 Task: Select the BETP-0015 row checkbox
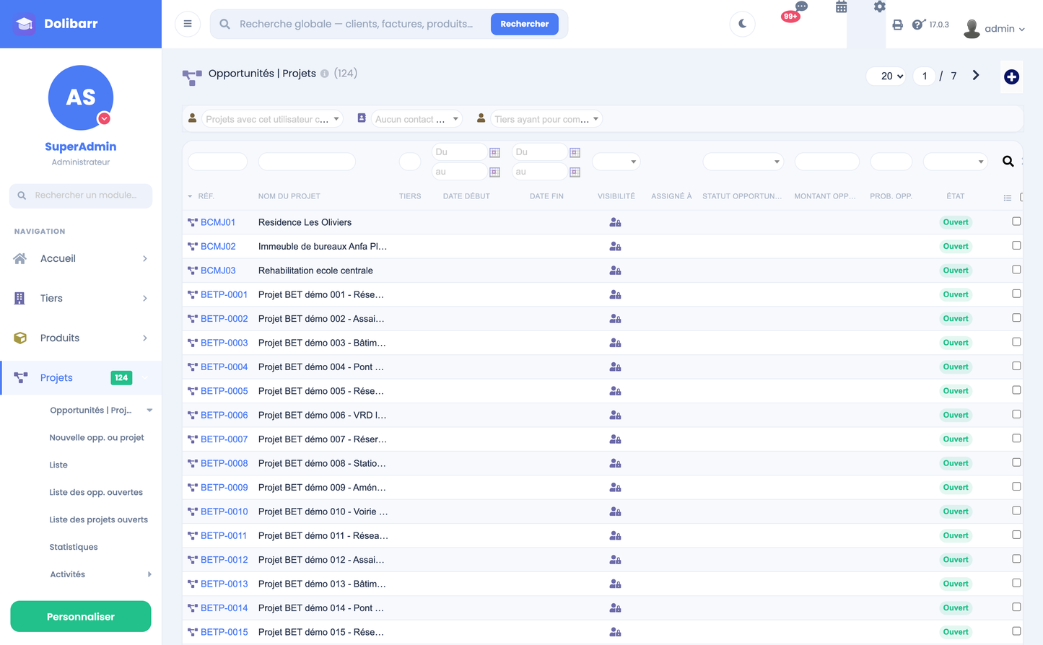point(1016,631)
